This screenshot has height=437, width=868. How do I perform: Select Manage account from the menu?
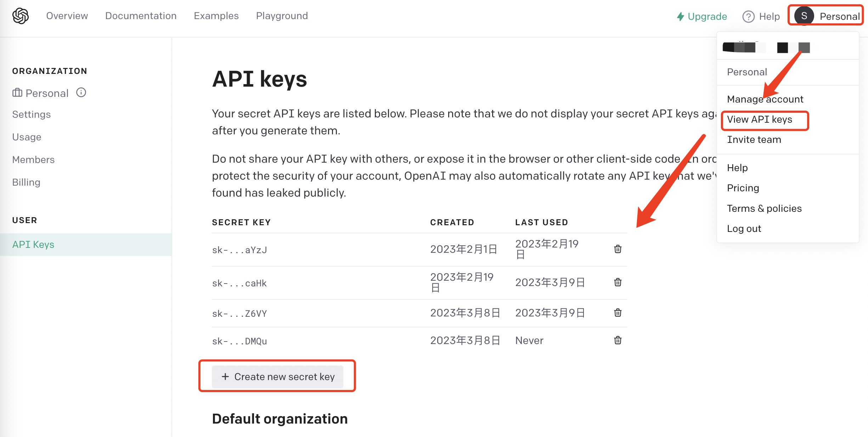pos(765,99)
